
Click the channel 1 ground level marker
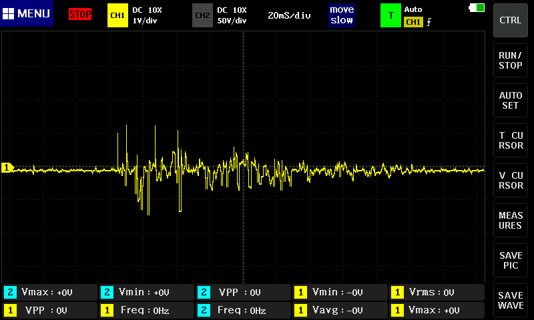point(7,168)
